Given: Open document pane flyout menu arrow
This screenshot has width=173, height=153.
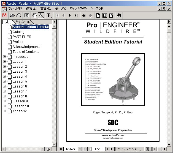Looking at the screenshot, I should tap(169, 22).
